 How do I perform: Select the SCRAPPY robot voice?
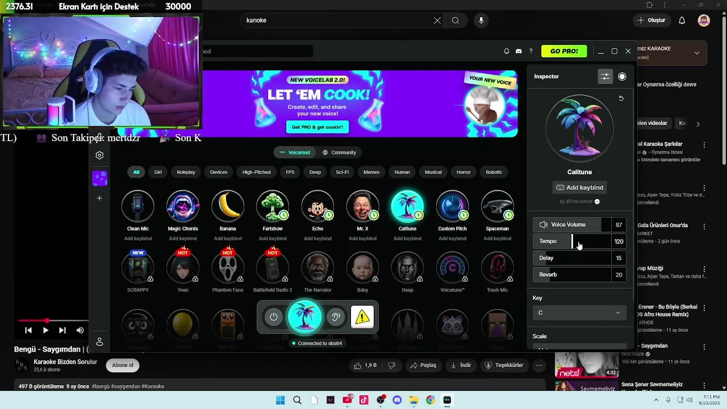coord(137,267)
